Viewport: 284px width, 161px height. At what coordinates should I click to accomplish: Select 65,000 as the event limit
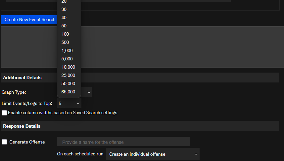[69, 92]
